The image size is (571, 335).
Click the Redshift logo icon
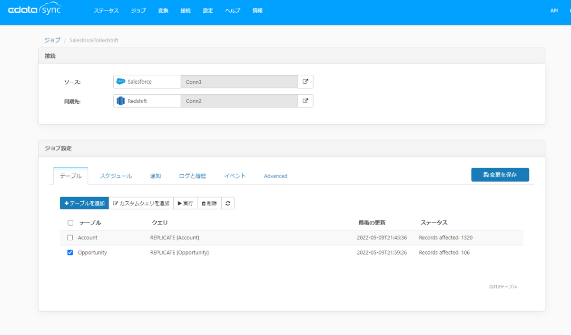(x=121, y=101)
